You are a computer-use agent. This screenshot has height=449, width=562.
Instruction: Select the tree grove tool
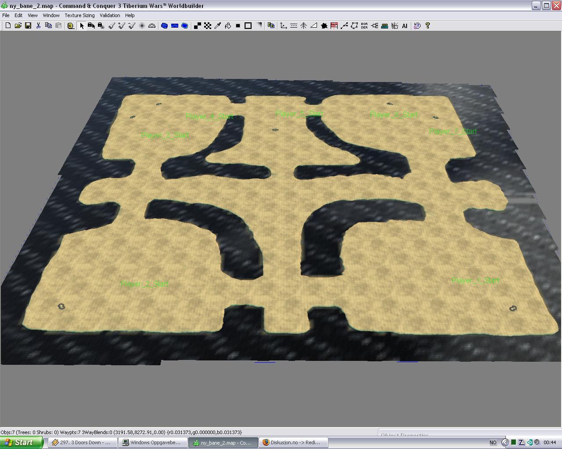[x=304, y=26]
